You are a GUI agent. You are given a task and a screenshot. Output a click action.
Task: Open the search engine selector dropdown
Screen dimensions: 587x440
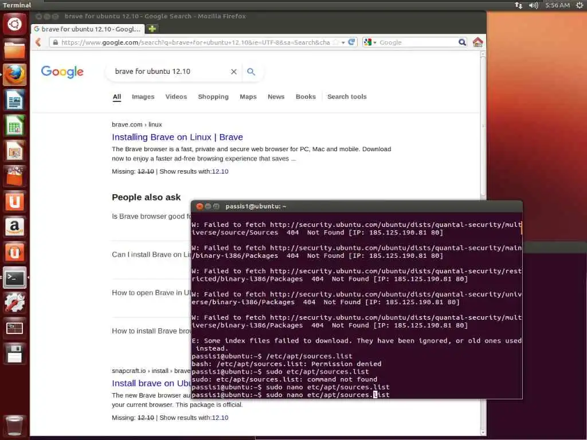(370, 42)
